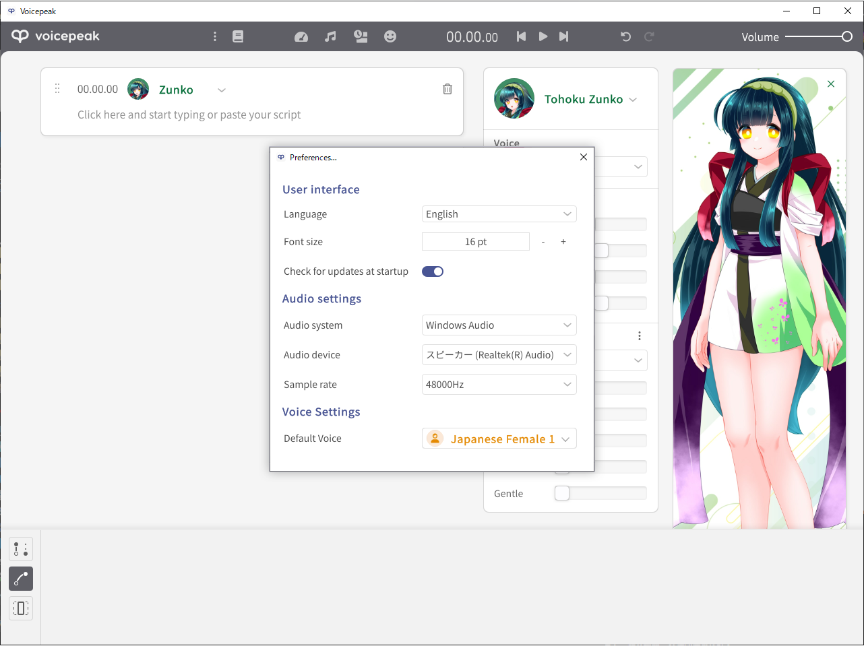
Task: Click the User interface section heading
Action: (321, 189)
